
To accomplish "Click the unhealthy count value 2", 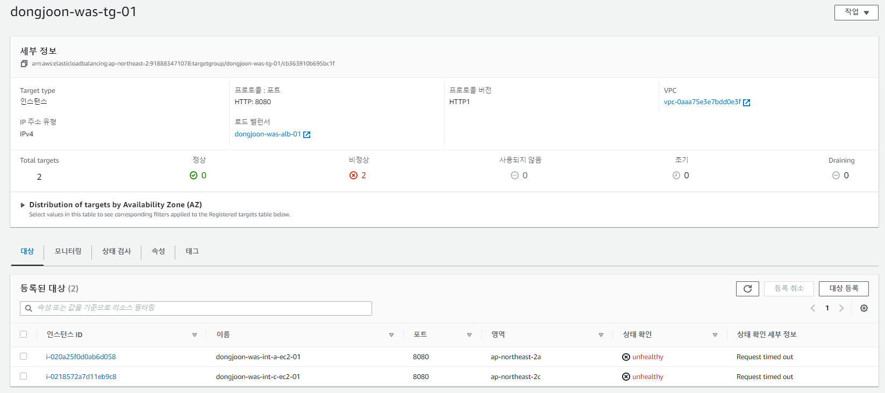I will [363, 176].
